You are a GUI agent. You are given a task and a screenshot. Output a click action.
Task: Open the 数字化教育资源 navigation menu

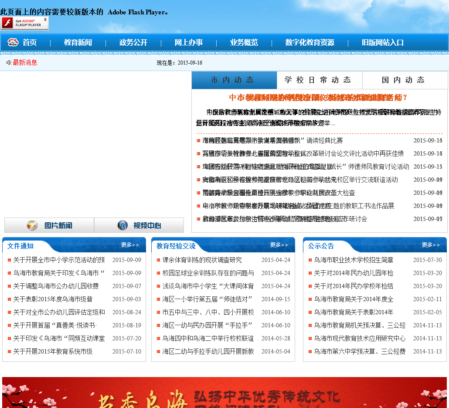(x=310, y=42)
